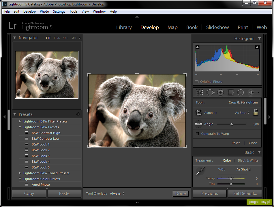The image size is (274, 207).
Task: Collapse the Presets panel
Action: (x=14, y=114)
